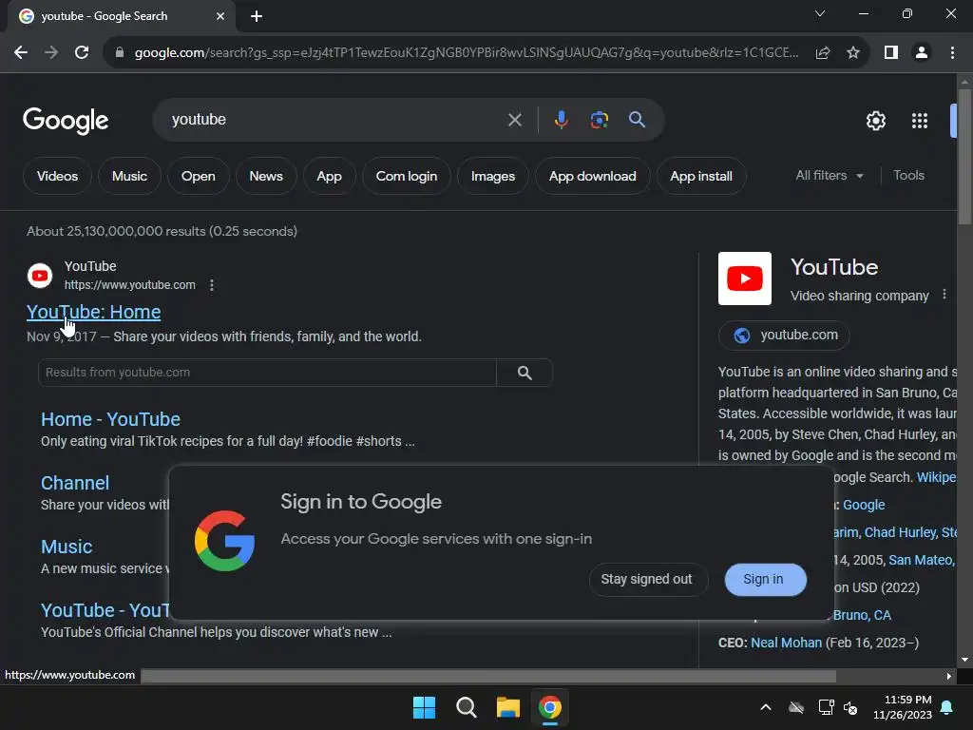The height and width of the screenshot is (730, 973).
Task: Open the Channel sitelink
Action: pyautogui.click(x=75, y=483)
